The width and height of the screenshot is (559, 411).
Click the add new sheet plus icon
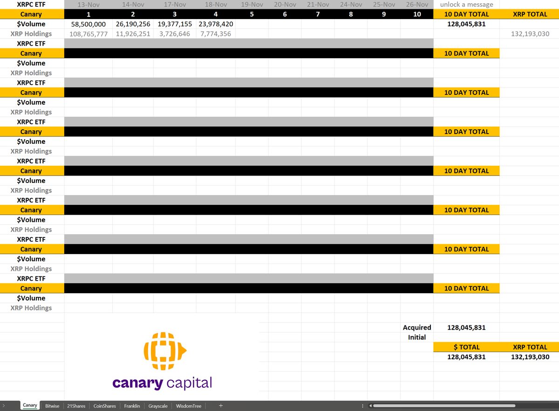click(221, 405)
